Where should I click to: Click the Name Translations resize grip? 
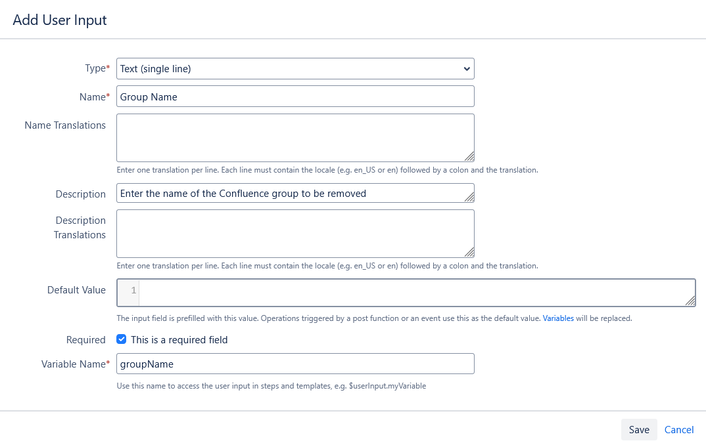click(469, 157)
